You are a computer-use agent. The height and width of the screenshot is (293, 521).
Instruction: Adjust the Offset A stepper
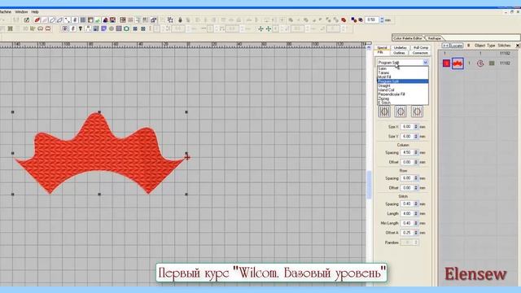[x=416, y=233]
